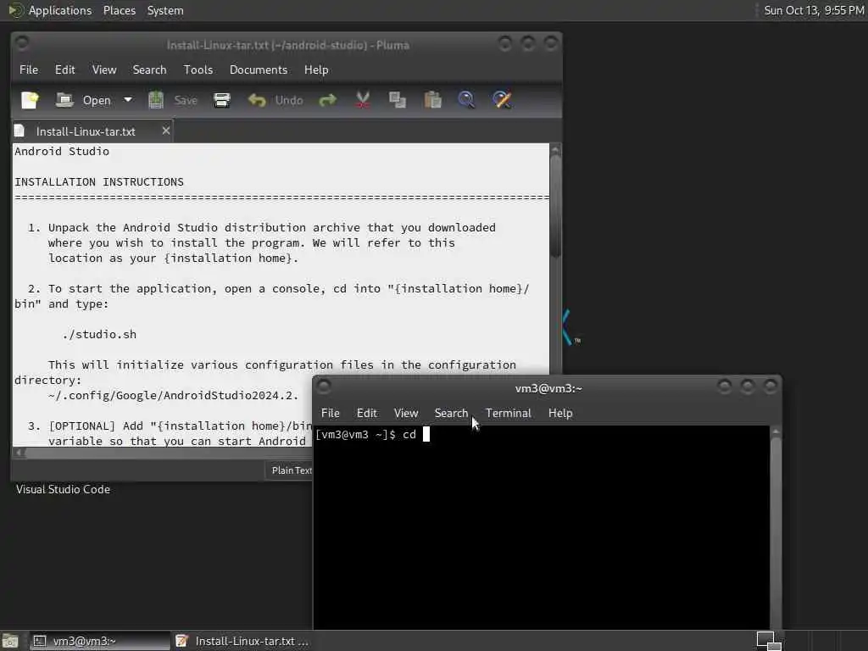The width and height of the screenshot is (868, 651).
Task: Click the Pluma window menu button at title bar left
Action: [22, 42]
